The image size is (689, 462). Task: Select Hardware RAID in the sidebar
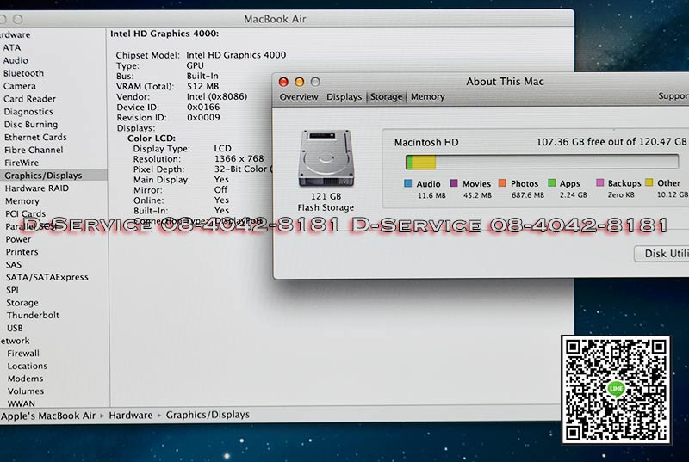37,188
